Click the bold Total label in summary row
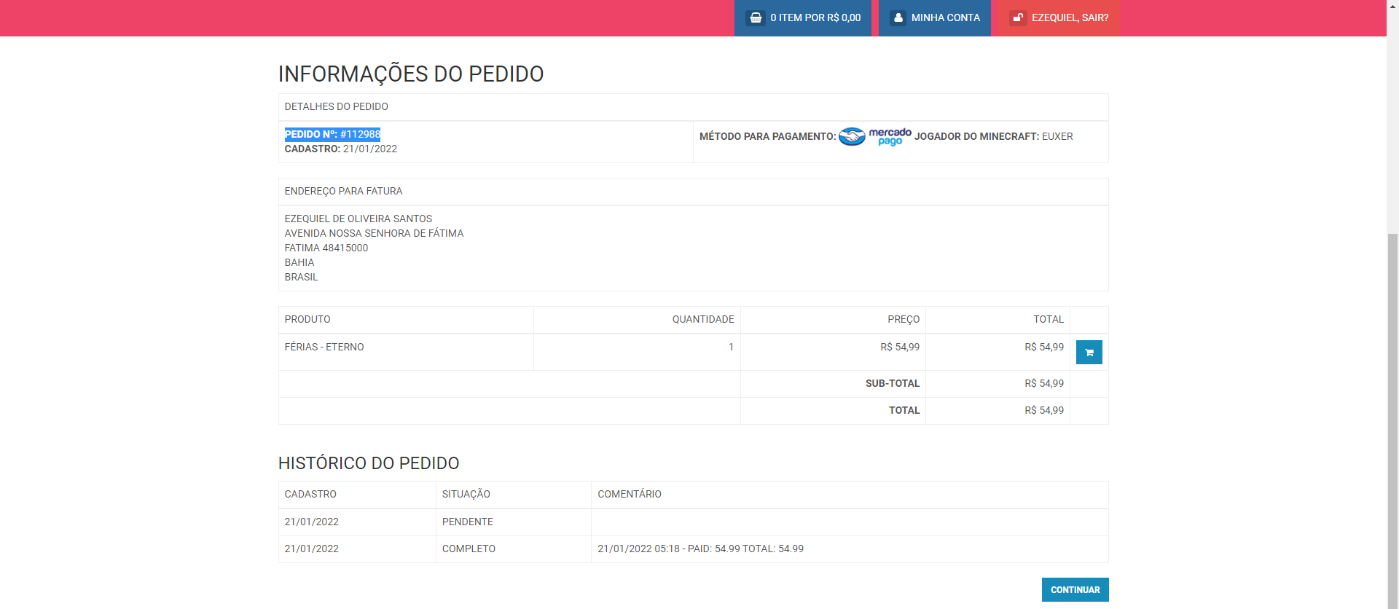1399x609 pixels. click(904, 410)
